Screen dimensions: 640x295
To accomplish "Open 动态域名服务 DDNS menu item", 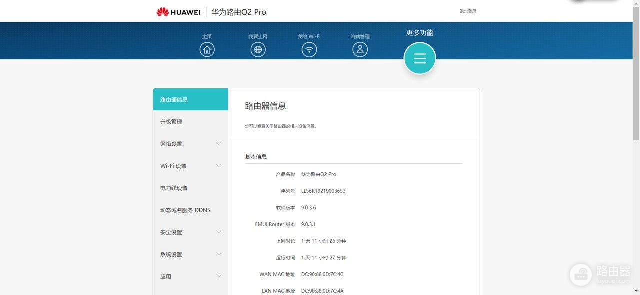I will click(185, 210).
